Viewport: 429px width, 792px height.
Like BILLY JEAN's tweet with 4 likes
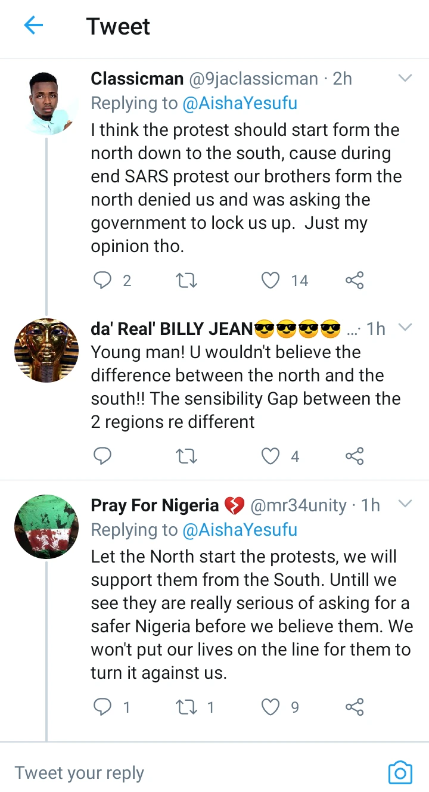271,456
